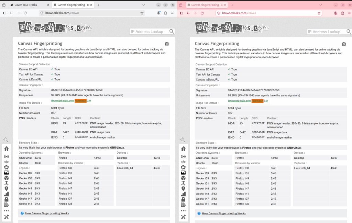
Task: Select left window's Canvas Fingerprinting tab
Action: pyautogui.click(x=73, y=5)
